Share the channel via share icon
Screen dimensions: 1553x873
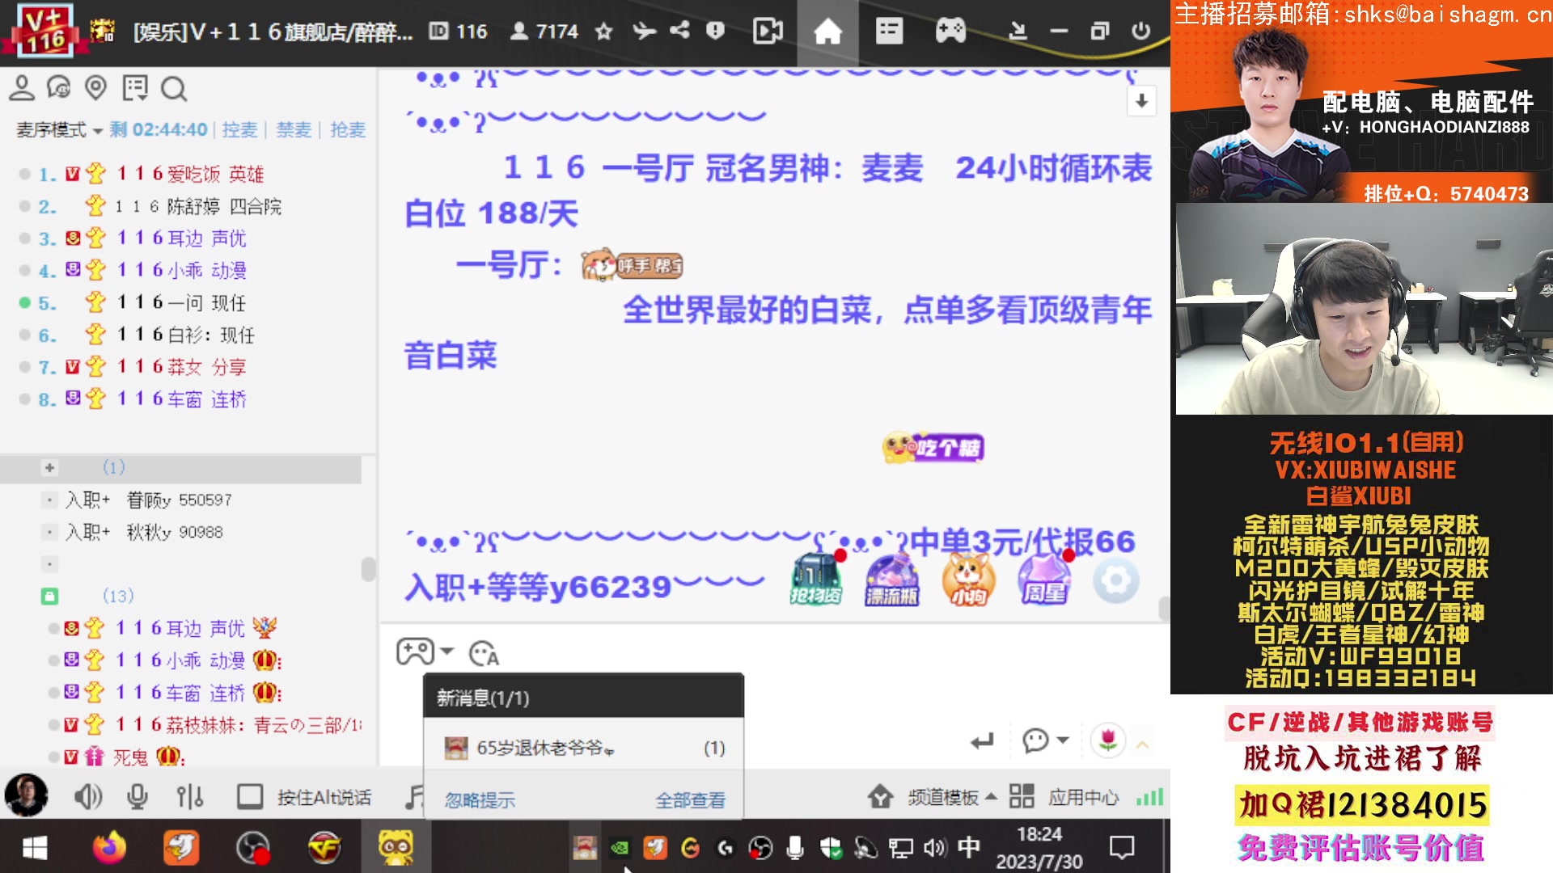click(x=679, y=31)
